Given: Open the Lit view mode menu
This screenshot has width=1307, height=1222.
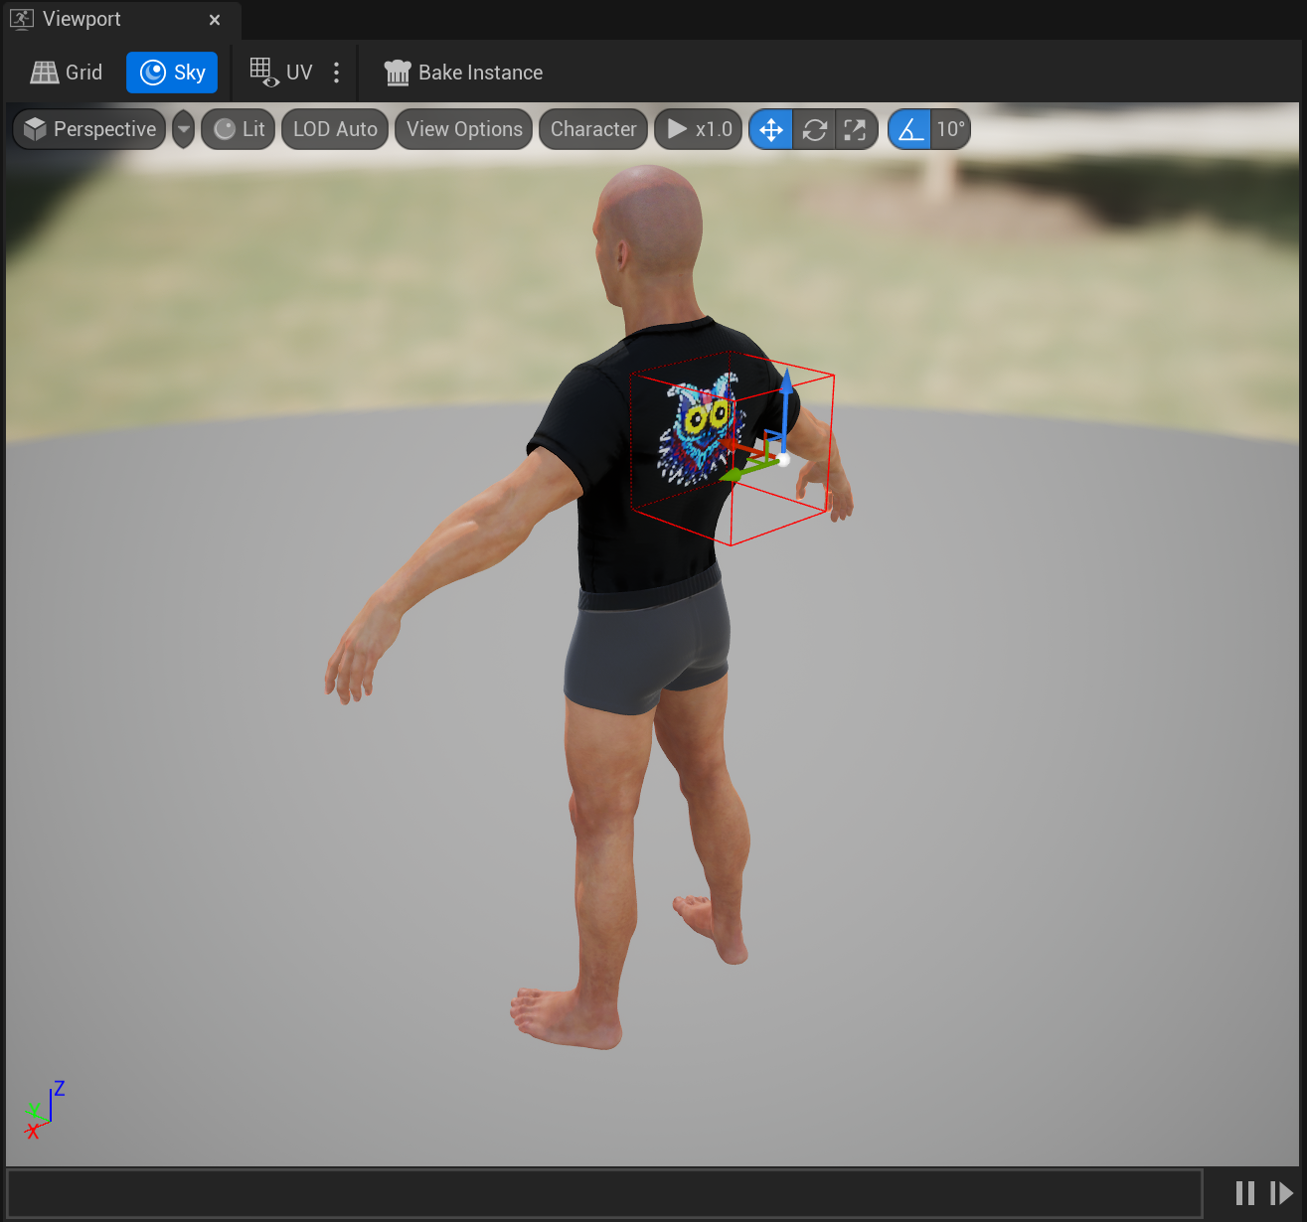Looking at the screenshot, I should pos(239,129).
